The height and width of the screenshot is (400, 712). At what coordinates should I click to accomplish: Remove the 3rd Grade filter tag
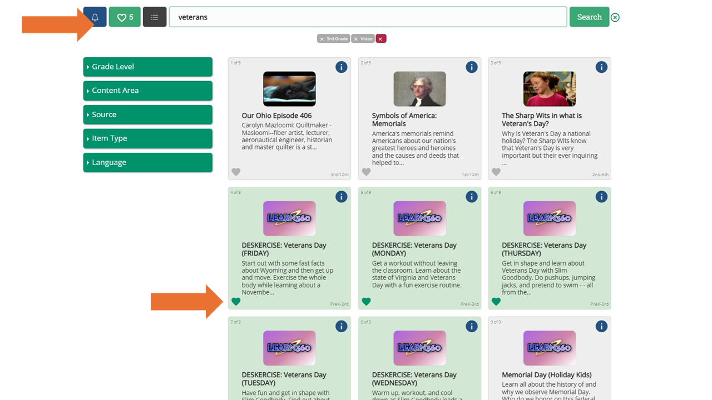[x=333, y=39]
